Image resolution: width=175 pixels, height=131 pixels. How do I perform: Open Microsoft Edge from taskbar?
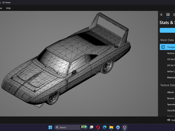[x=105, y=127]
